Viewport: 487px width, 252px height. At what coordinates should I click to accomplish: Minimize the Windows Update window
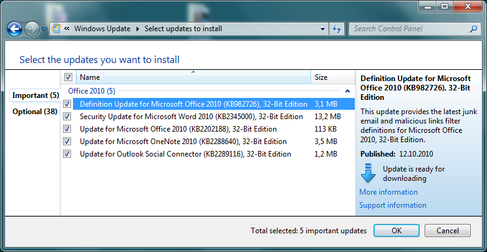pyautogui.click(x=428, y=6)
